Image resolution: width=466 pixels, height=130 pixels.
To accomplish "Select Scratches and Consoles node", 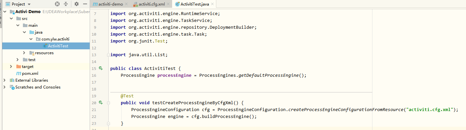I will pos(38,87).
